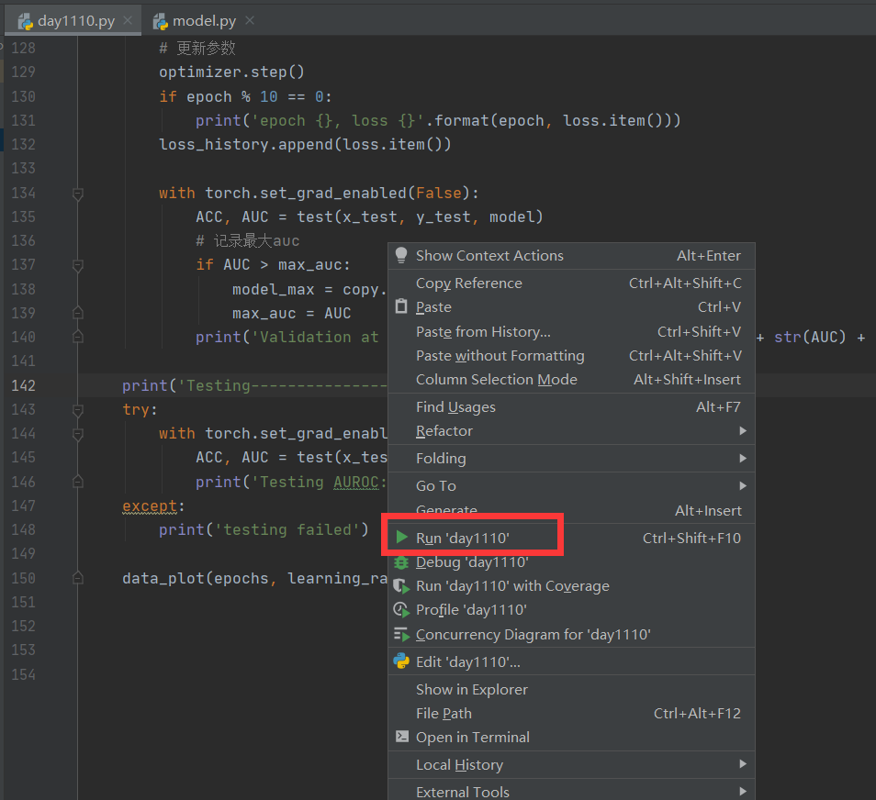Choose Profile 'day1110' entry
876x800 pixels.
point(571,610)
